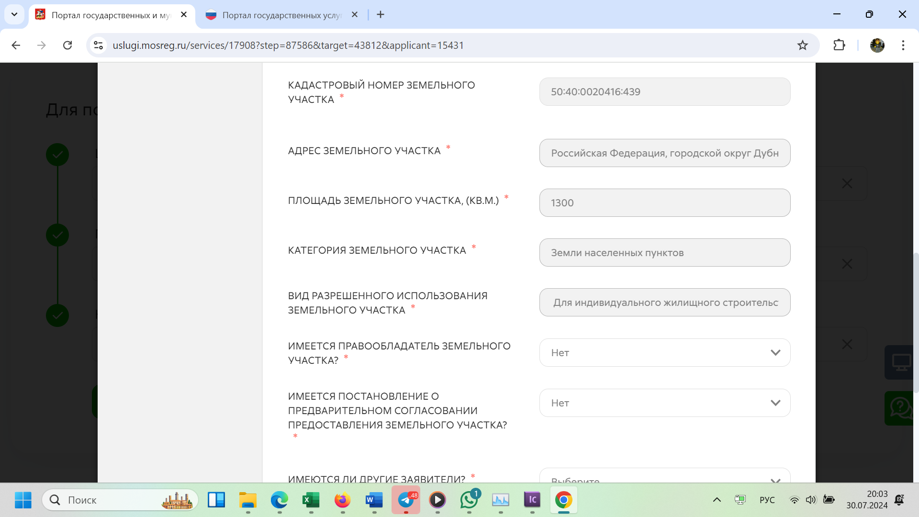Open the tab search chevron button

click(x=14, y=14)
